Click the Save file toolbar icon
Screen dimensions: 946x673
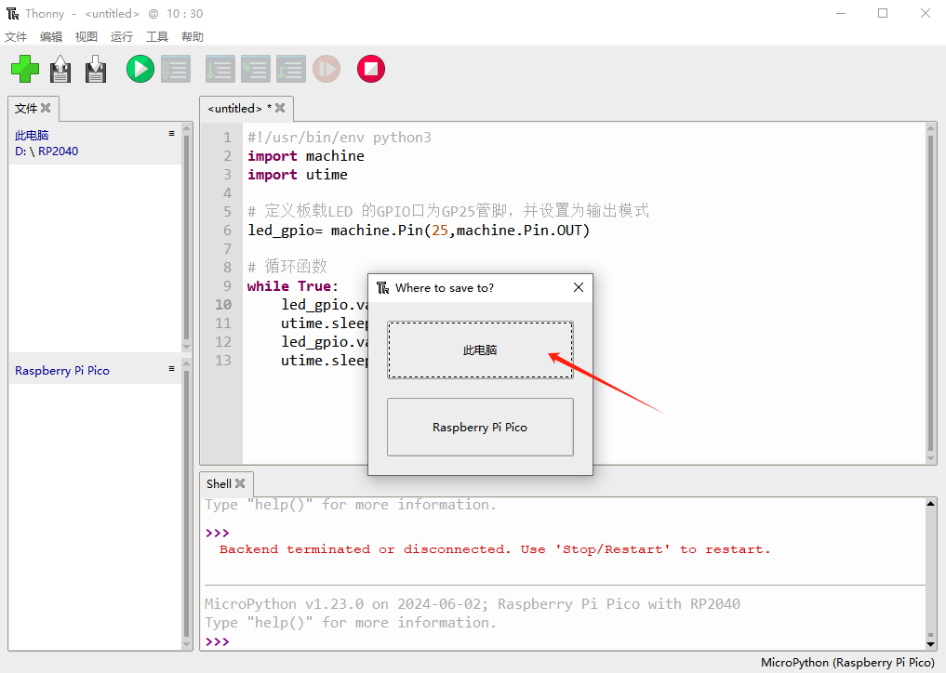[95, 69]
